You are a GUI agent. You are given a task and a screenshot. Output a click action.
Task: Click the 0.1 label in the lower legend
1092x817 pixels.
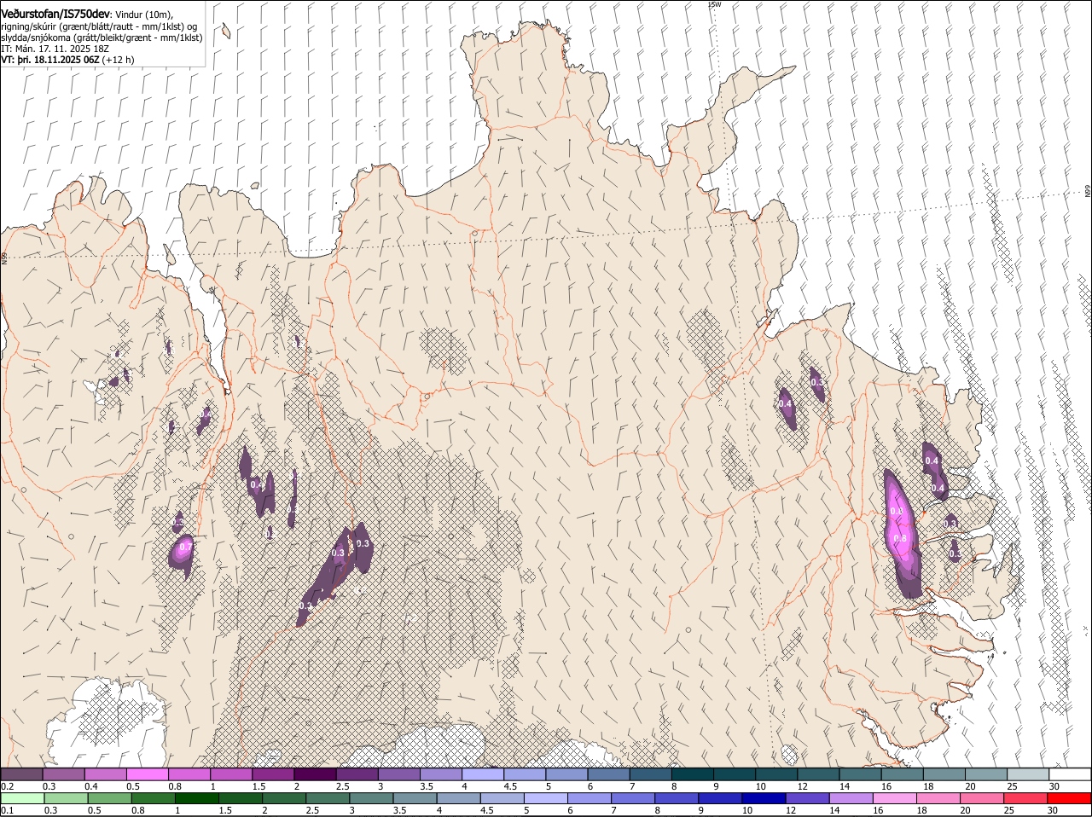pyautogui.click(x=7, y=810)
